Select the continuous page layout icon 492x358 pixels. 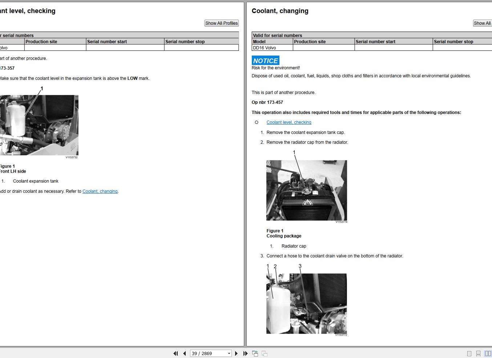[478, 353]
